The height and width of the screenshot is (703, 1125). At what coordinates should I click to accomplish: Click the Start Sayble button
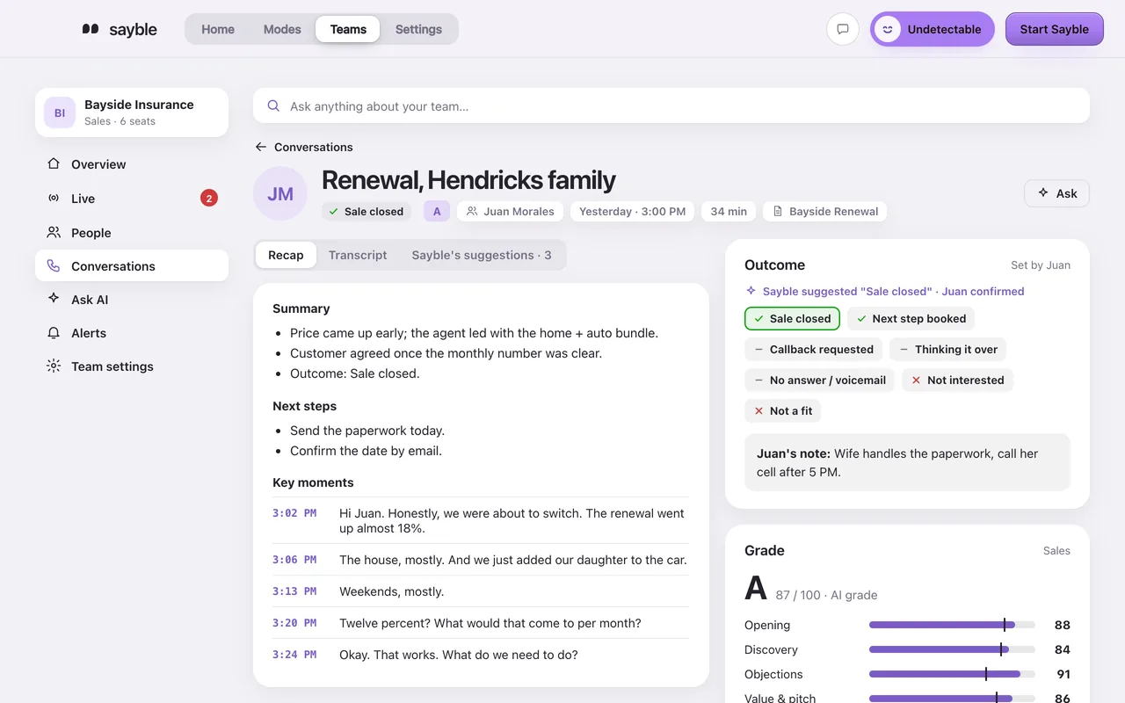1055,29
